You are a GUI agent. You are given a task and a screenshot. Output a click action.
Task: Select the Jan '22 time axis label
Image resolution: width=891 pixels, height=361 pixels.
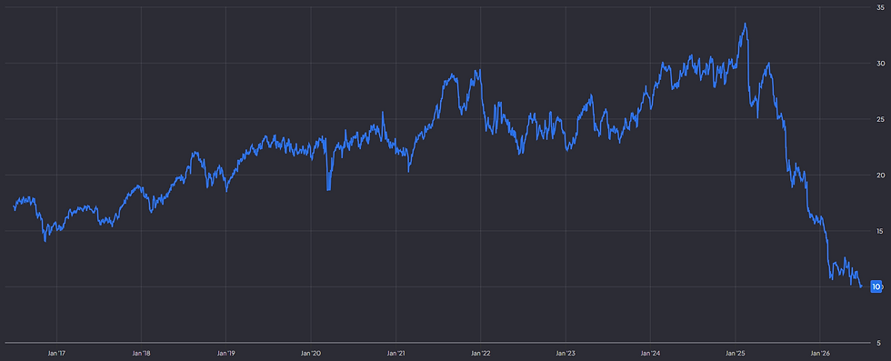(481, 353)
